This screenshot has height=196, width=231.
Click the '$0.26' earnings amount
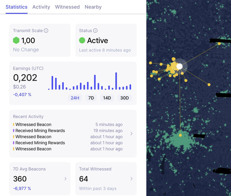point(19,87)
